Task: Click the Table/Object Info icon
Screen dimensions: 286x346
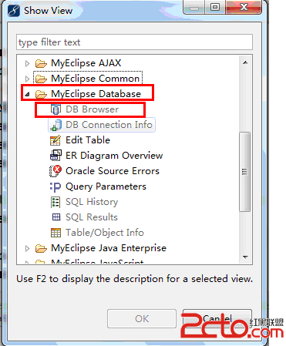Action: 56,233
